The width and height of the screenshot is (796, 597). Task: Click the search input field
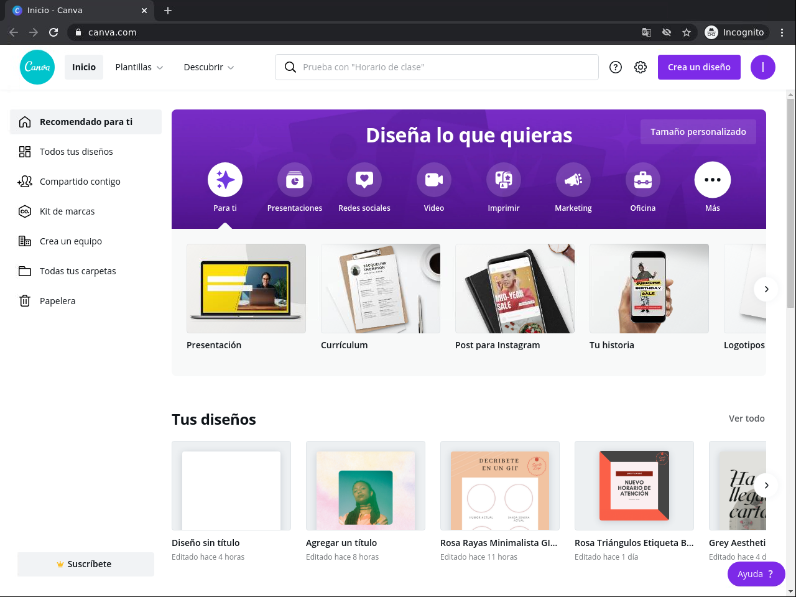pos(437,67)
